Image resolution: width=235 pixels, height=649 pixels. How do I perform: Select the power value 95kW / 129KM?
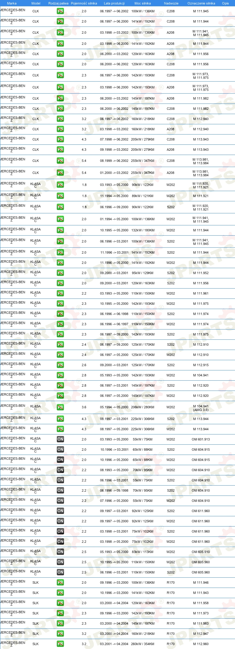coord(143,273)
